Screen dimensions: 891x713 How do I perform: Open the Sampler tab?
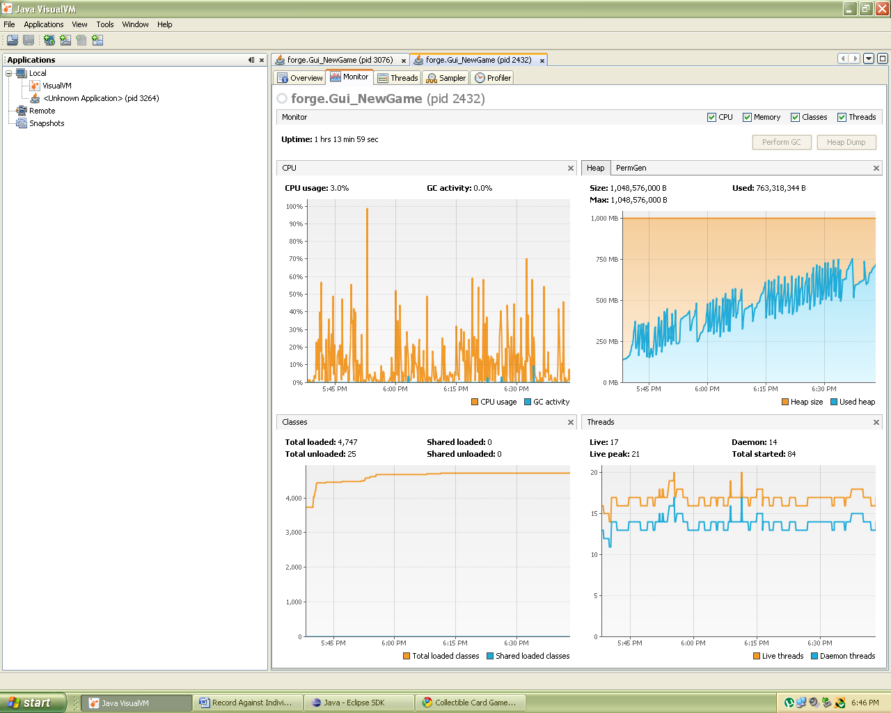[446, 78]
